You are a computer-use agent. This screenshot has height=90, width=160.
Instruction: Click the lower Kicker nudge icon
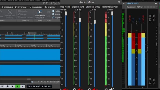(49, 16)
